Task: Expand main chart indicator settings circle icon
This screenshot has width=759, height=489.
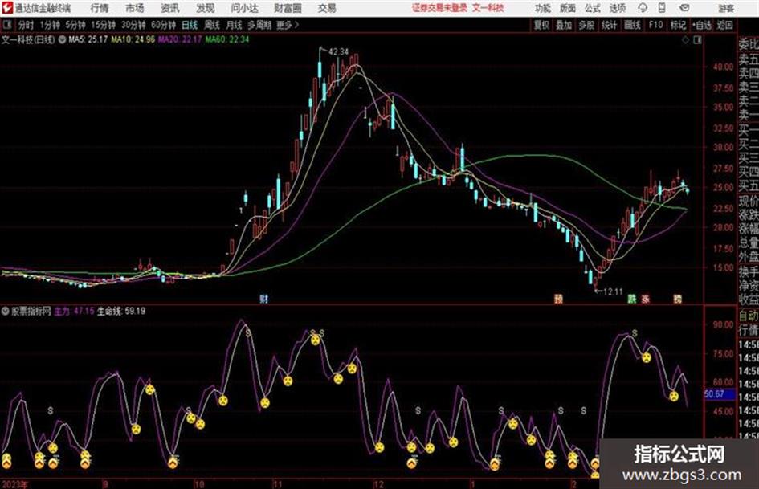Action: click(62, 39)
